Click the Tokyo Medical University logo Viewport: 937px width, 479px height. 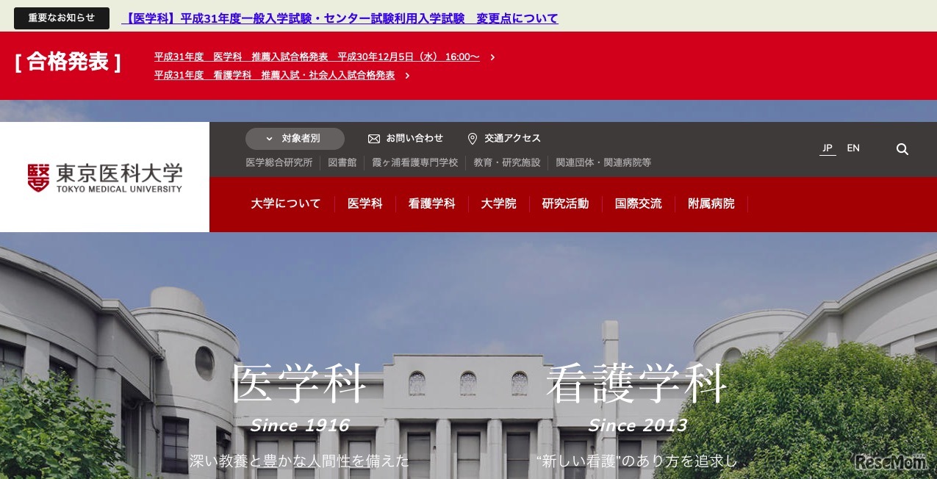click(x=104, y=177)
